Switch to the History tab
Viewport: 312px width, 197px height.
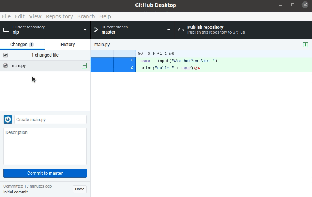(68, 45)
